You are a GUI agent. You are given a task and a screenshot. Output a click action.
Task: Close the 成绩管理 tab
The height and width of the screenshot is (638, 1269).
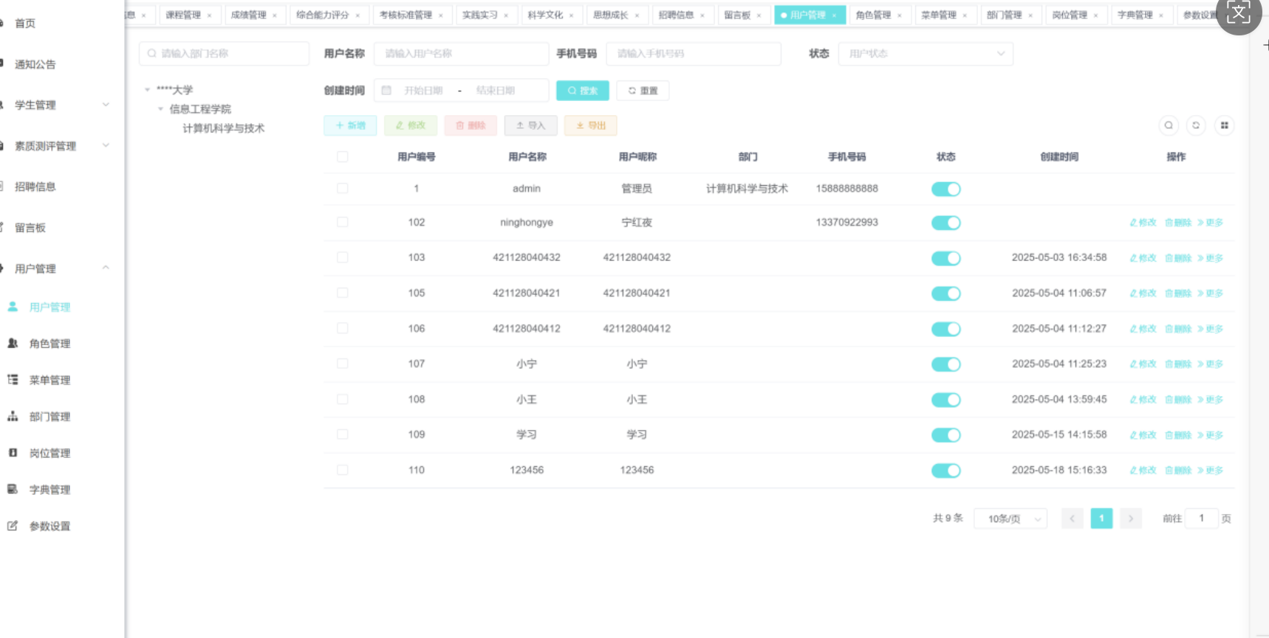click(x=275, y=15)
